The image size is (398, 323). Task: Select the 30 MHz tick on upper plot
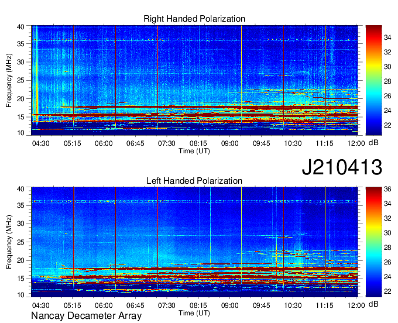pyautogui.click(x=20, y=62)
